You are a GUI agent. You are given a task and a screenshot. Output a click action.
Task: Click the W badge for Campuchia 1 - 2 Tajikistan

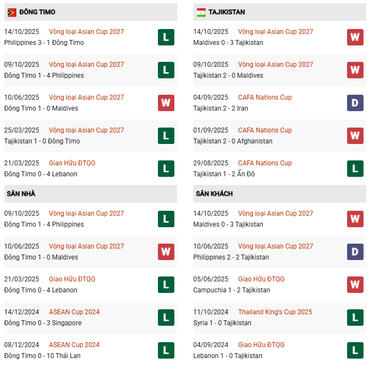355,285
